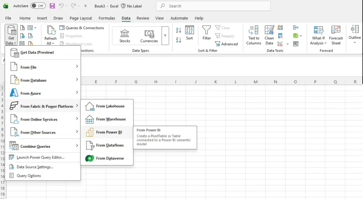Expand From Database submenu
This screenshot has height=199, width=363.
(x=43, y=80)
